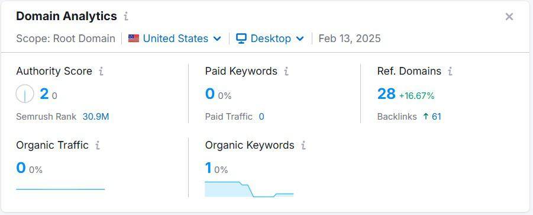533x215 pixels.
Task: Click Paid Traffic value 0
Action: click(x=261, y=117)
